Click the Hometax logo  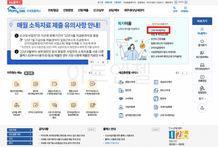[24, 10]
